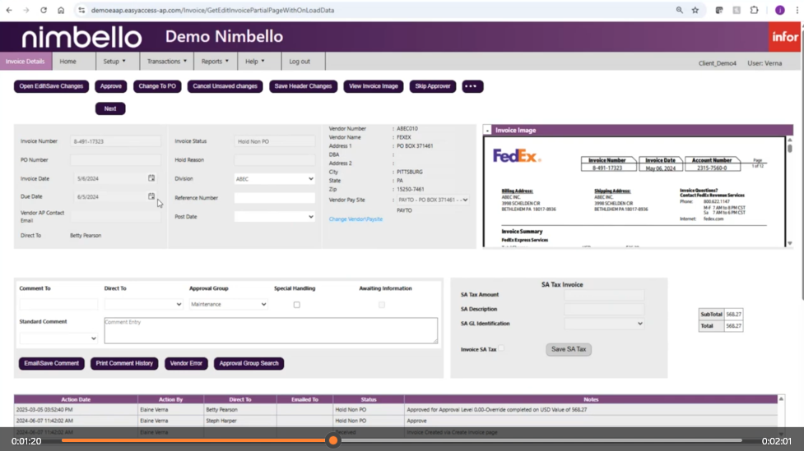Click the Vendor Error button

[x=186, y=363]
